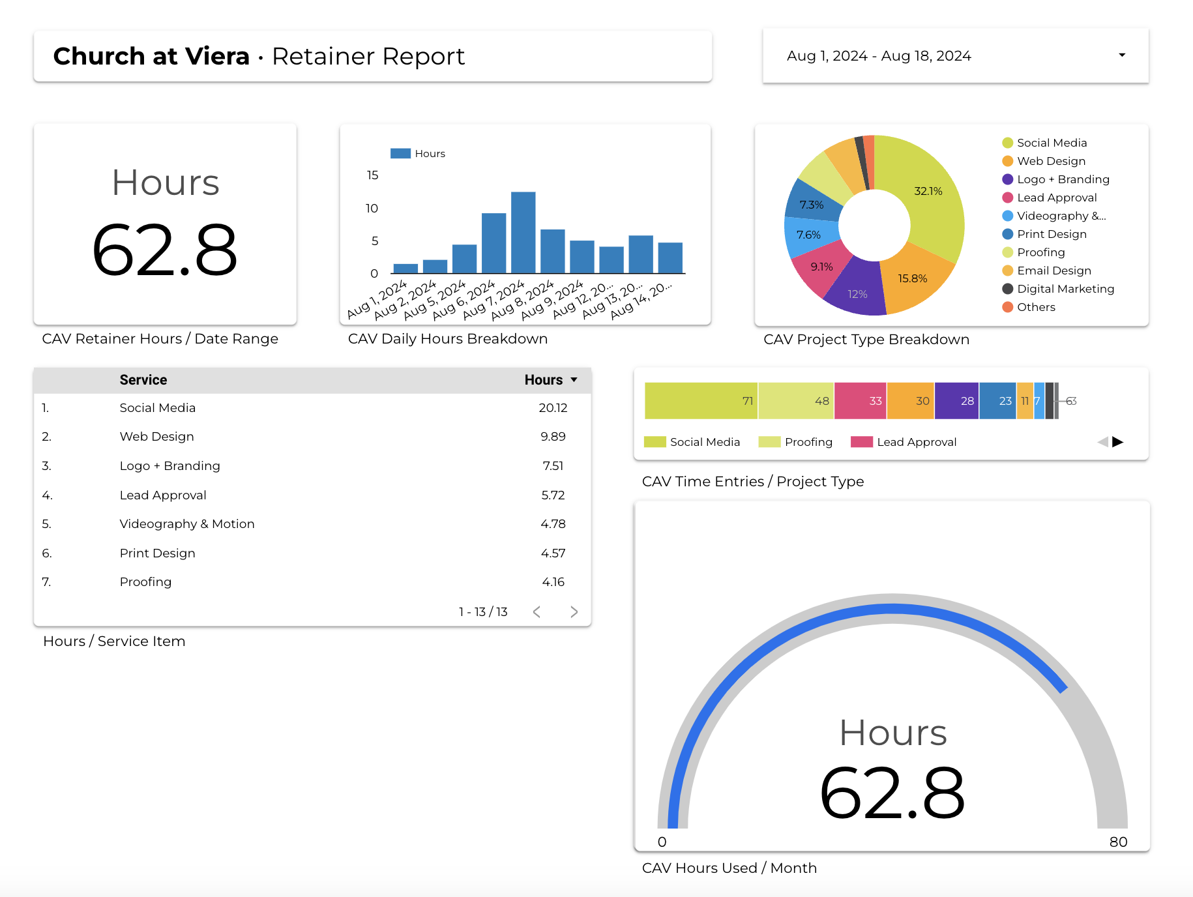Go to next table page arrow
This screenshot has height=897, width=1193.
pyautogui.click(x=574, y=611)
